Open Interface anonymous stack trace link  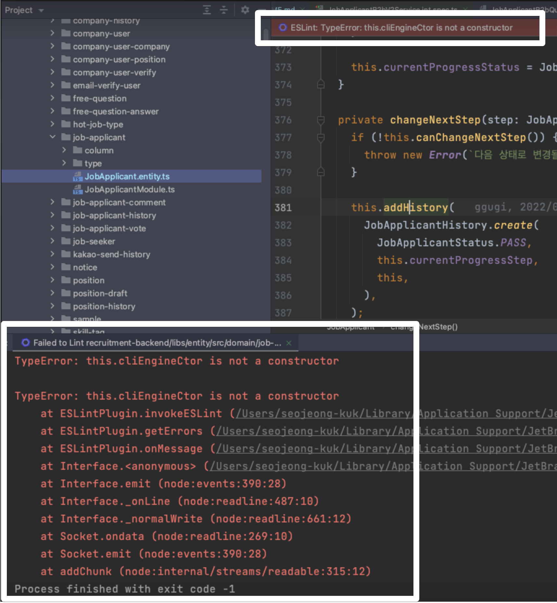(x=383, y=466)
